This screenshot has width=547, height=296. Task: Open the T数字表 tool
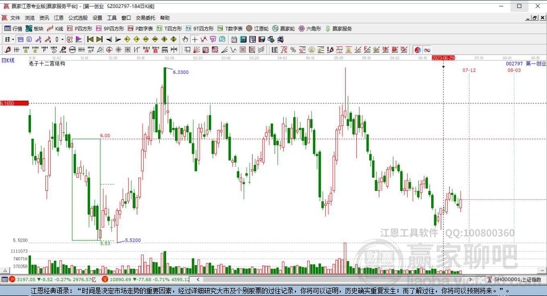[230, 29]
